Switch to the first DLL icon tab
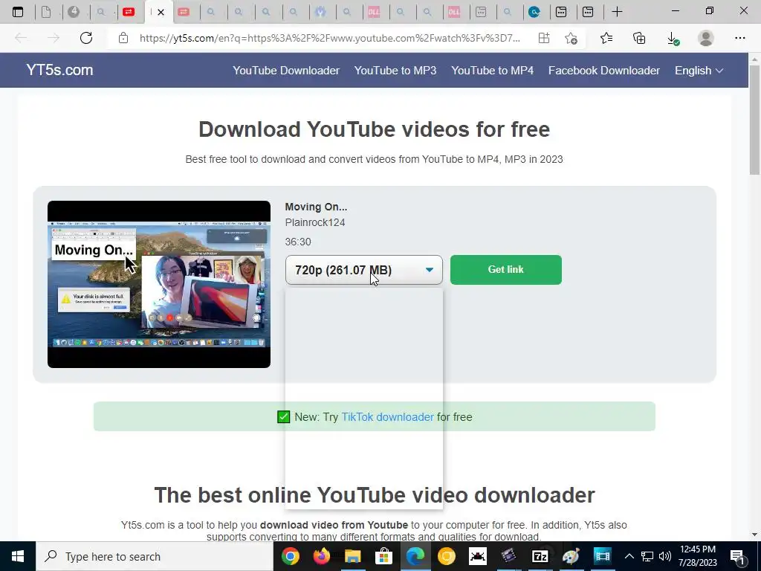 click(374, 12)
